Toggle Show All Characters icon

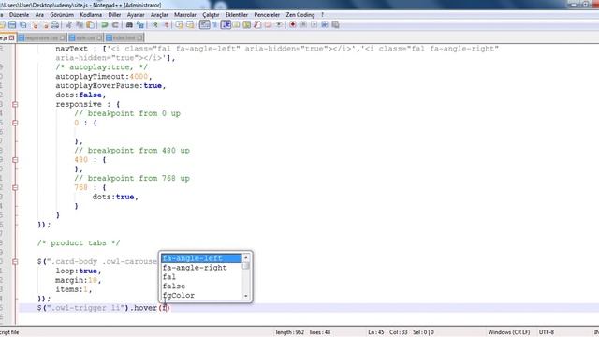214,25
